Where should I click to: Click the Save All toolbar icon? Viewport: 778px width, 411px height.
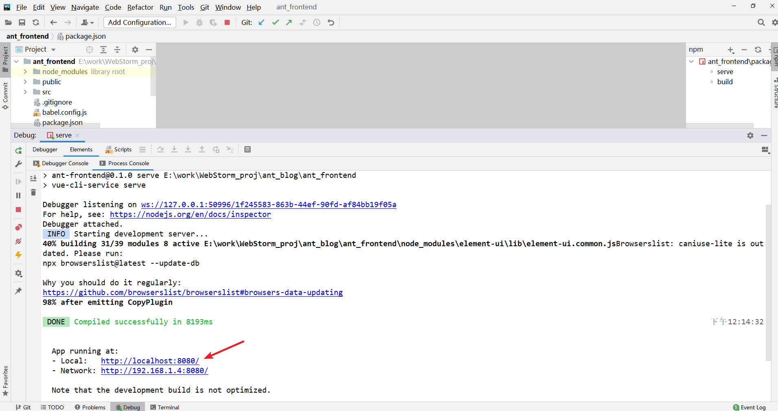coord(22,22)
